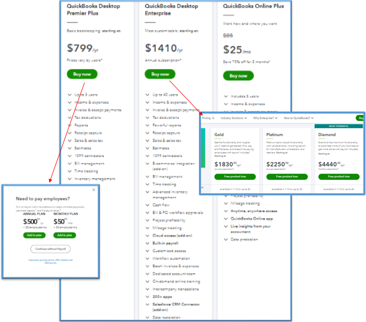This screenshot has height=322, width=366.
Task: Click the $25/mo Online Plus price
Action: coord(237,50)
